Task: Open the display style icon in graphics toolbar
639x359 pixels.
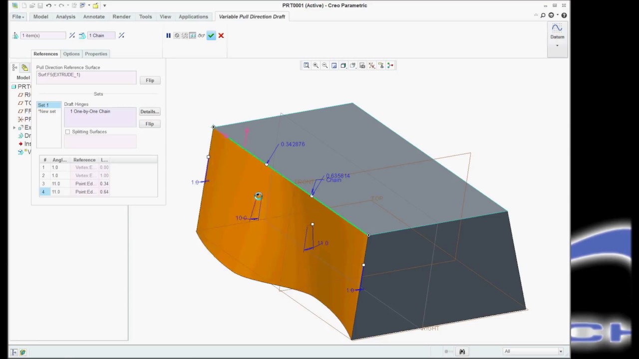Action: (x=343, y=65)
